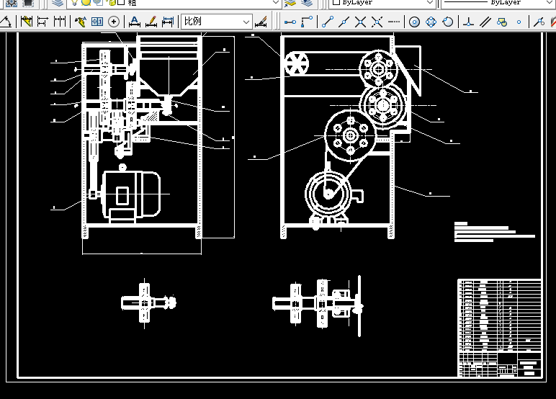Enable Extension object snap
This screenshot has height=399, width=556.
(x=394, y=22)
